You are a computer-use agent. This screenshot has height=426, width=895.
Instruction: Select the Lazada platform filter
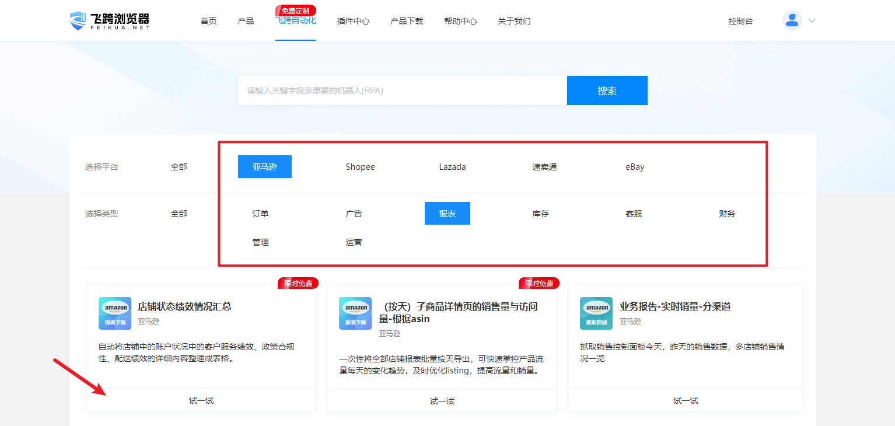click(x=452, y=167)
